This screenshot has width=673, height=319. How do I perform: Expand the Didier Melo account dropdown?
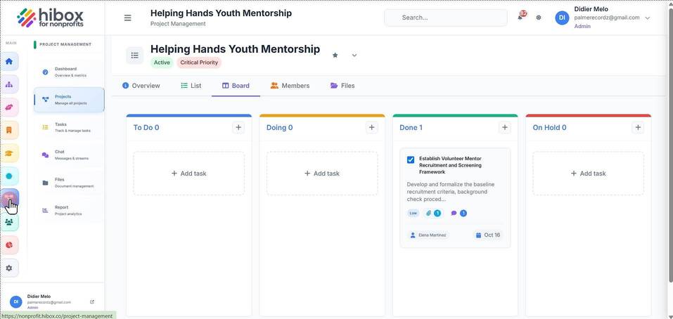(647, 18)
